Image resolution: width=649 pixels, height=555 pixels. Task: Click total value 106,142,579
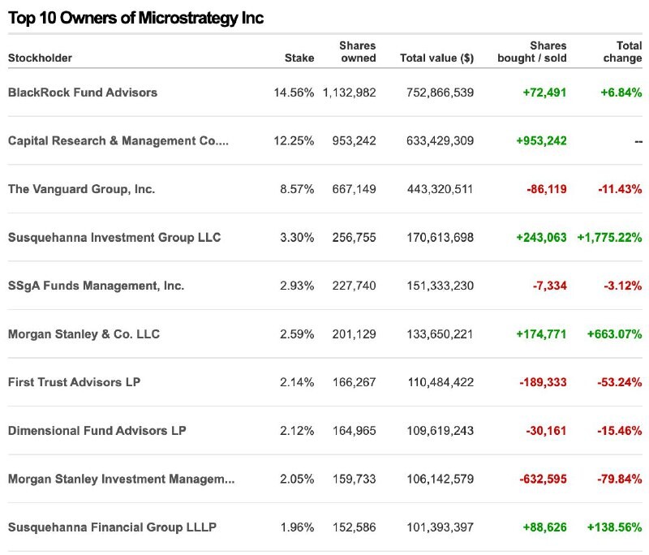[440, 479]
